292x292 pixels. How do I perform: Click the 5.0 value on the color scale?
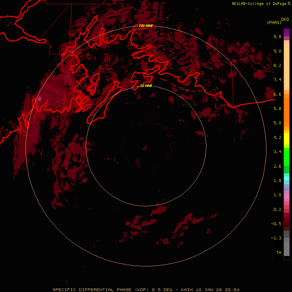point(277,123)
